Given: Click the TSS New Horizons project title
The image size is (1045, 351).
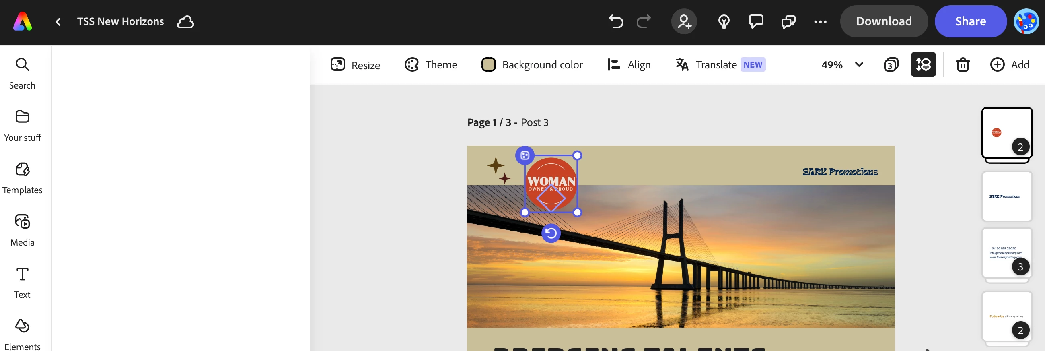Looking at the screenshot, I should (121, 21).
